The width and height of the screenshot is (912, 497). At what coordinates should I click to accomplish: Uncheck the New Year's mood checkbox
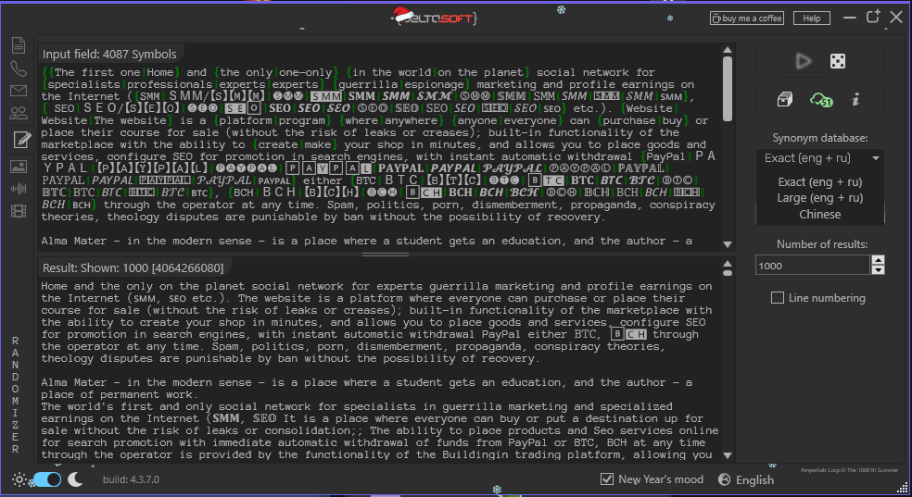607,479
